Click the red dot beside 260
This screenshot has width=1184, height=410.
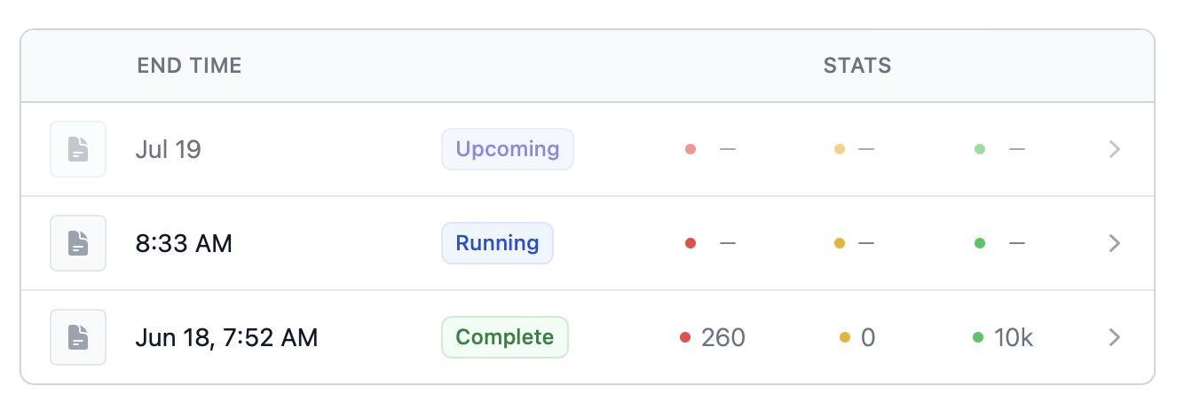coord(685,337)
